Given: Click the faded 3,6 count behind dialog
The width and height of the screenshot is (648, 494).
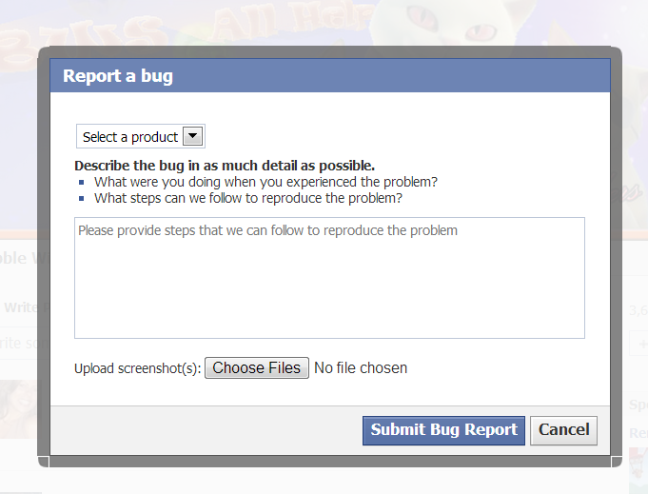Looking at the screenshot, I should (638, 310).
